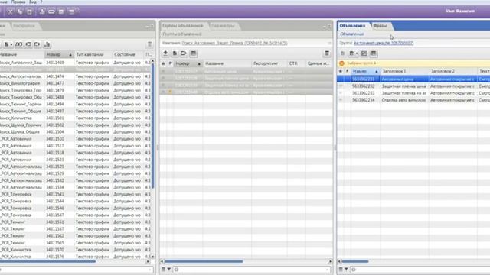Sort ads by the Заголовок 1 column header
The image size is (490, 275).
point(404,71)
